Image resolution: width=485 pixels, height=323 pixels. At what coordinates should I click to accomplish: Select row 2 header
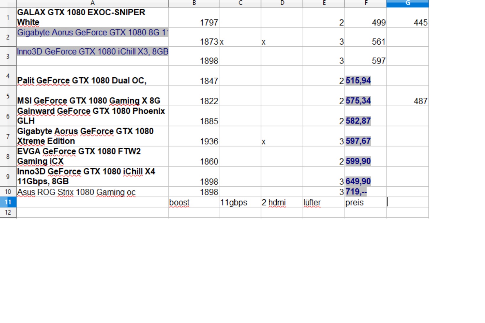(8, 37)
